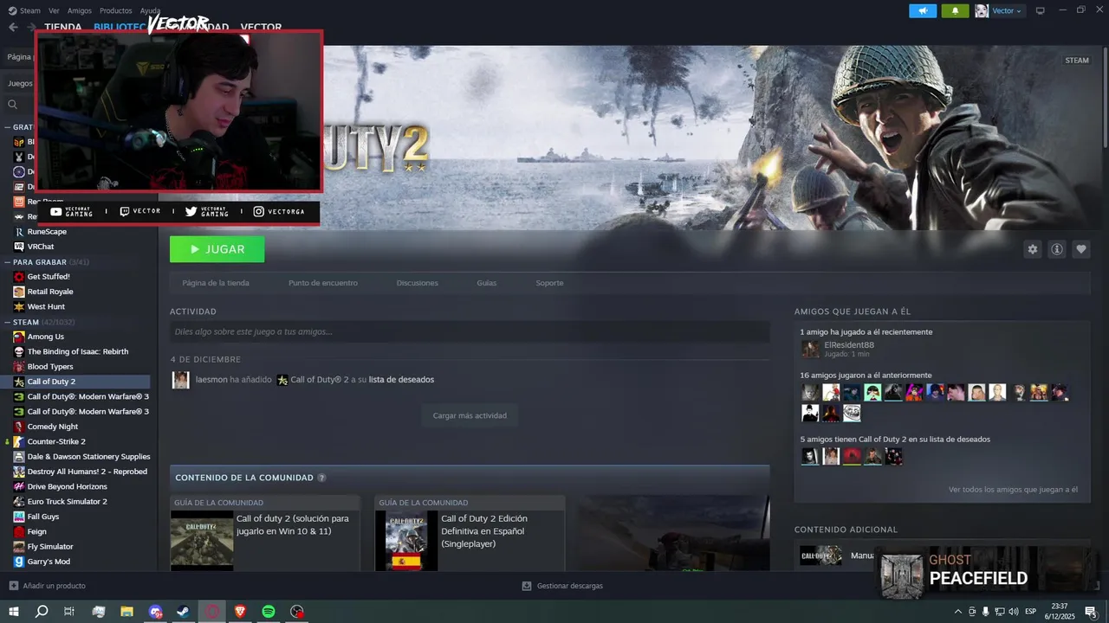The width and height of the screenshot is (1109, 623).
Task: Go to the VECTOR profile tab
Action: point(261,28)
